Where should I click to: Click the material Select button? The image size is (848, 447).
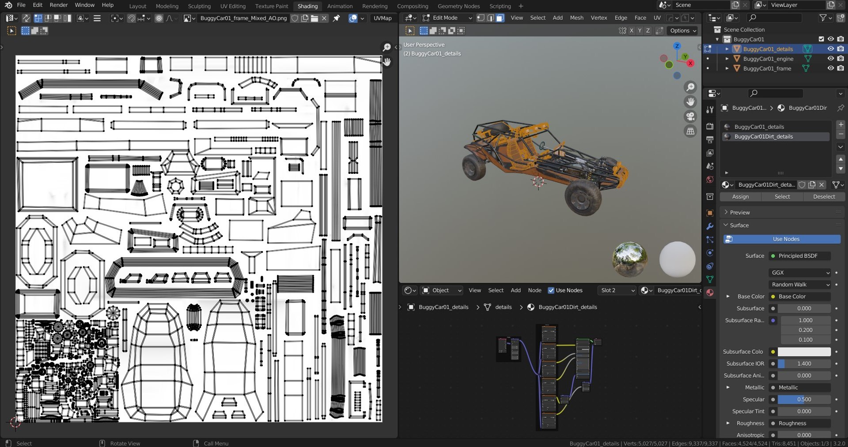[x=782, y=197]
